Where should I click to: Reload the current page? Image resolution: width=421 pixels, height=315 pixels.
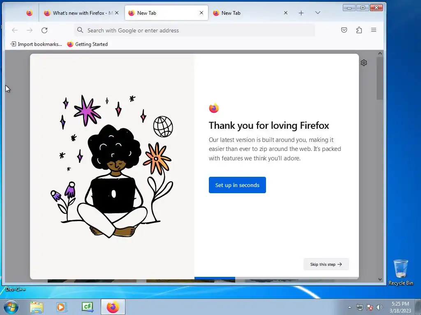point(44,30)
